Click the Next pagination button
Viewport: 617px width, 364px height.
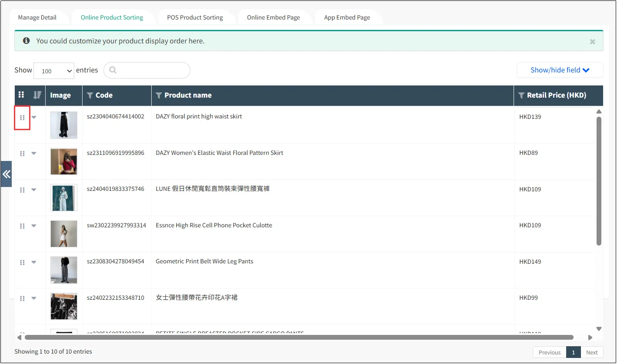click(591, 352)
